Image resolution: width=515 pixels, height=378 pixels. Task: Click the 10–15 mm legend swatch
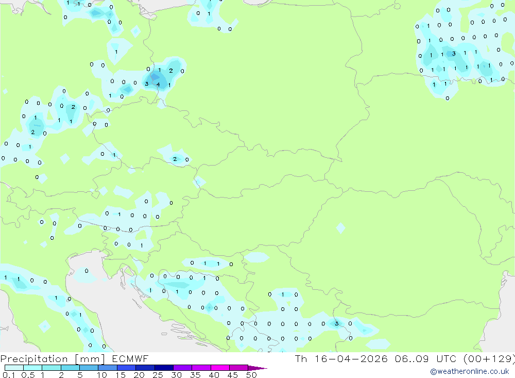pos(108,368)
